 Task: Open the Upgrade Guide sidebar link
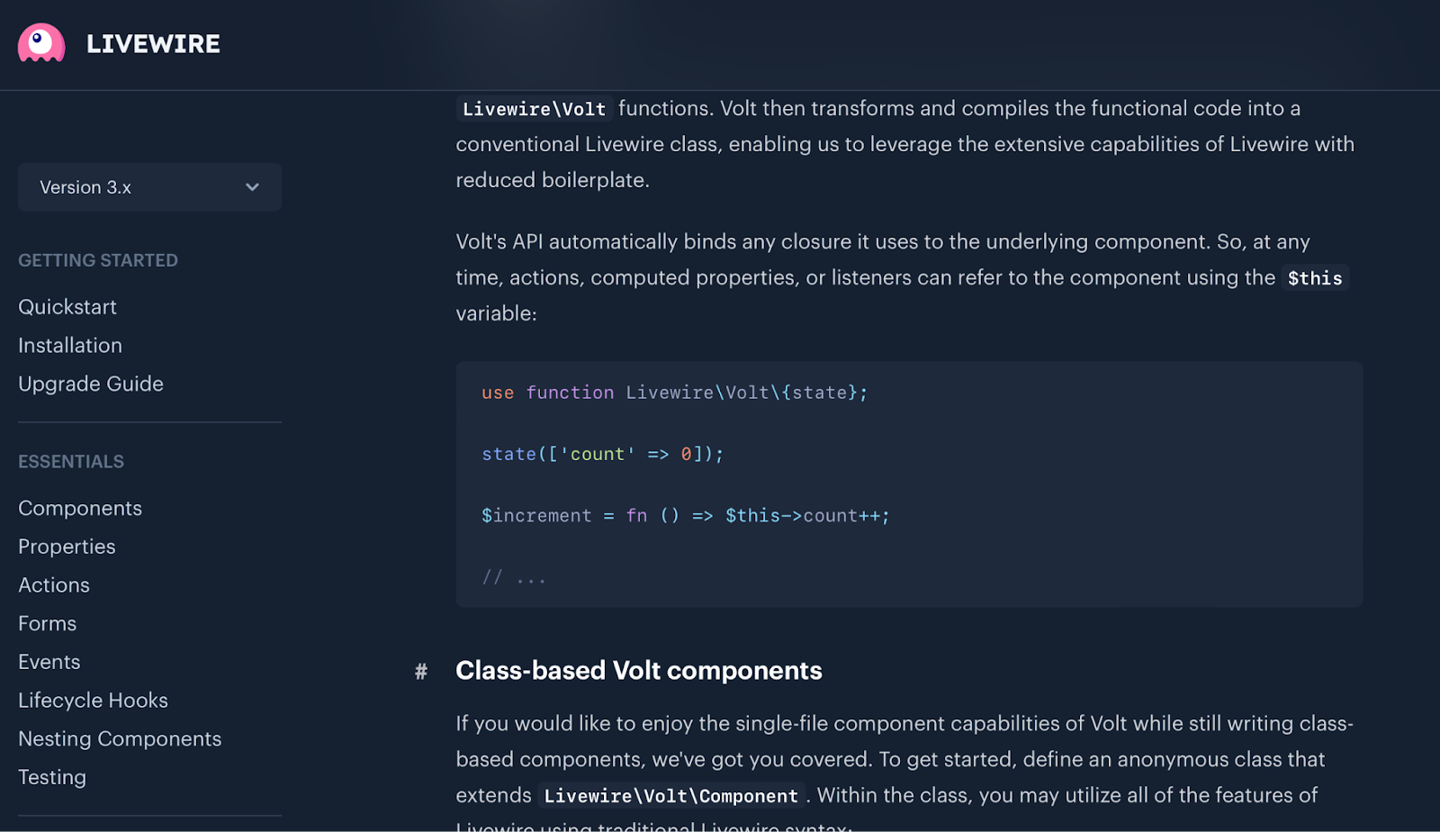[91, 384]
